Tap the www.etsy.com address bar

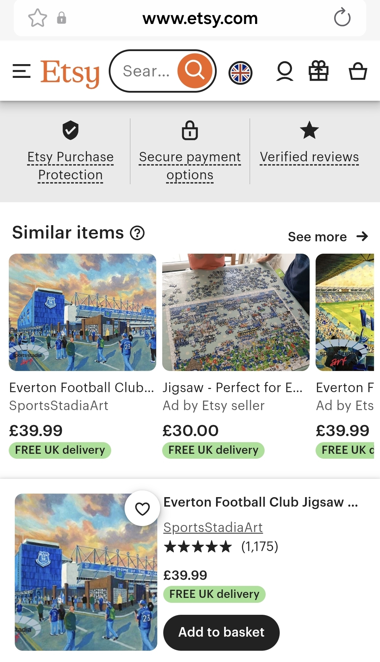tap(200, 18)
